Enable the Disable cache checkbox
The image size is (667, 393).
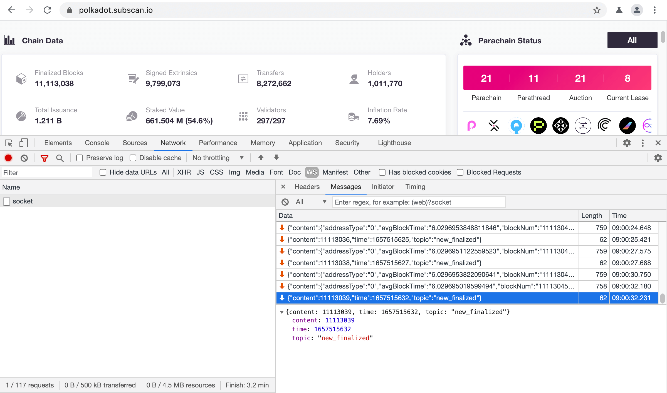pos(133,158)
